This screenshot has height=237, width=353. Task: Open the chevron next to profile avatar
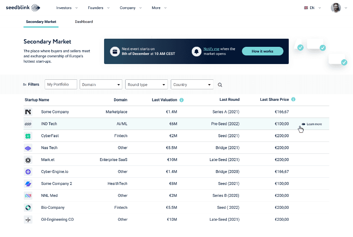(346, 8)
